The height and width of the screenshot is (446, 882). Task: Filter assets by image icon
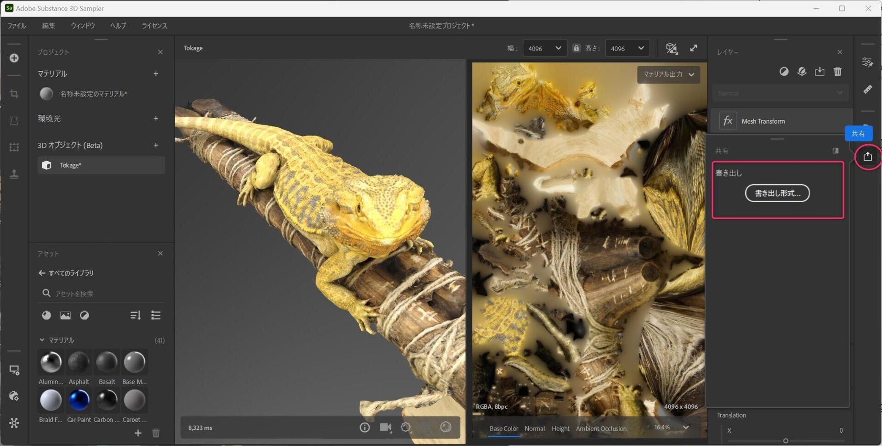click(65, 315)
